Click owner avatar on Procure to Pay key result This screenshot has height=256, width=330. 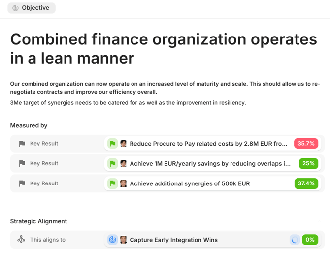pos(124,144)
